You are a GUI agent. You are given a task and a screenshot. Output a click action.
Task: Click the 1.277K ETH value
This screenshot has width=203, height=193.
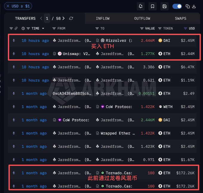coord(147,54)
